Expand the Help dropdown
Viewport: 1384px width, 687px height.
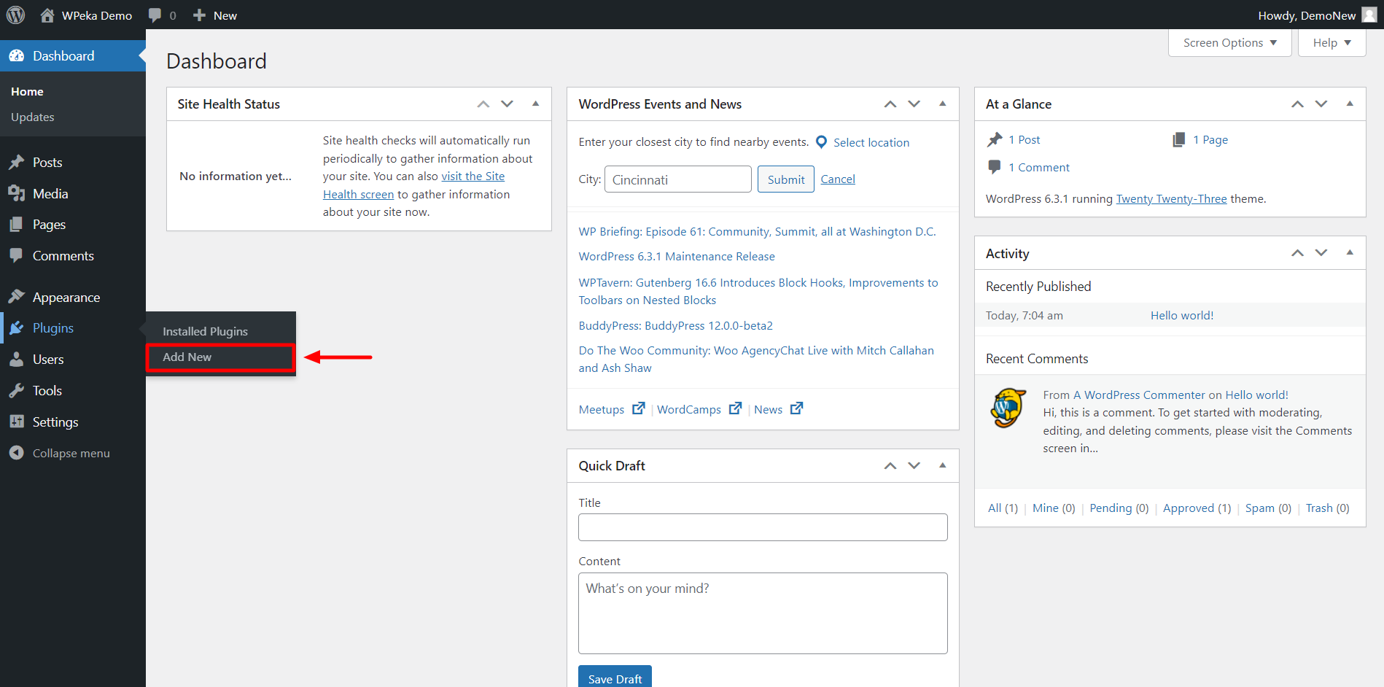pos(1331,42)
